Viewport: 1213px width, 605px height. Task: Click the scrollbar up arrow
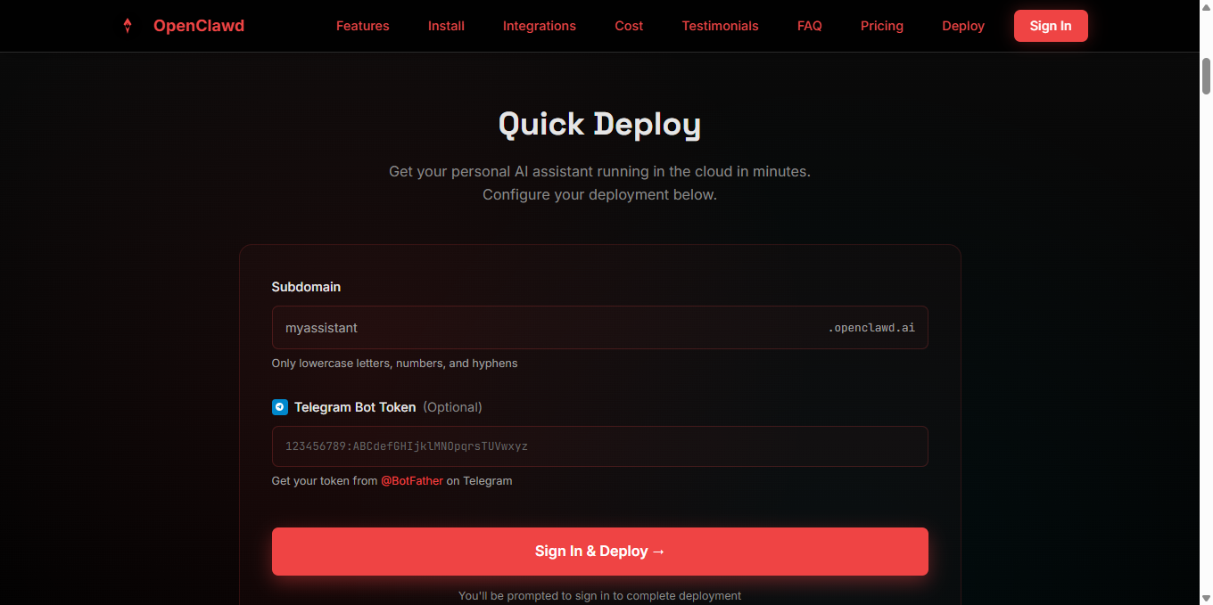click(1206, 59)
